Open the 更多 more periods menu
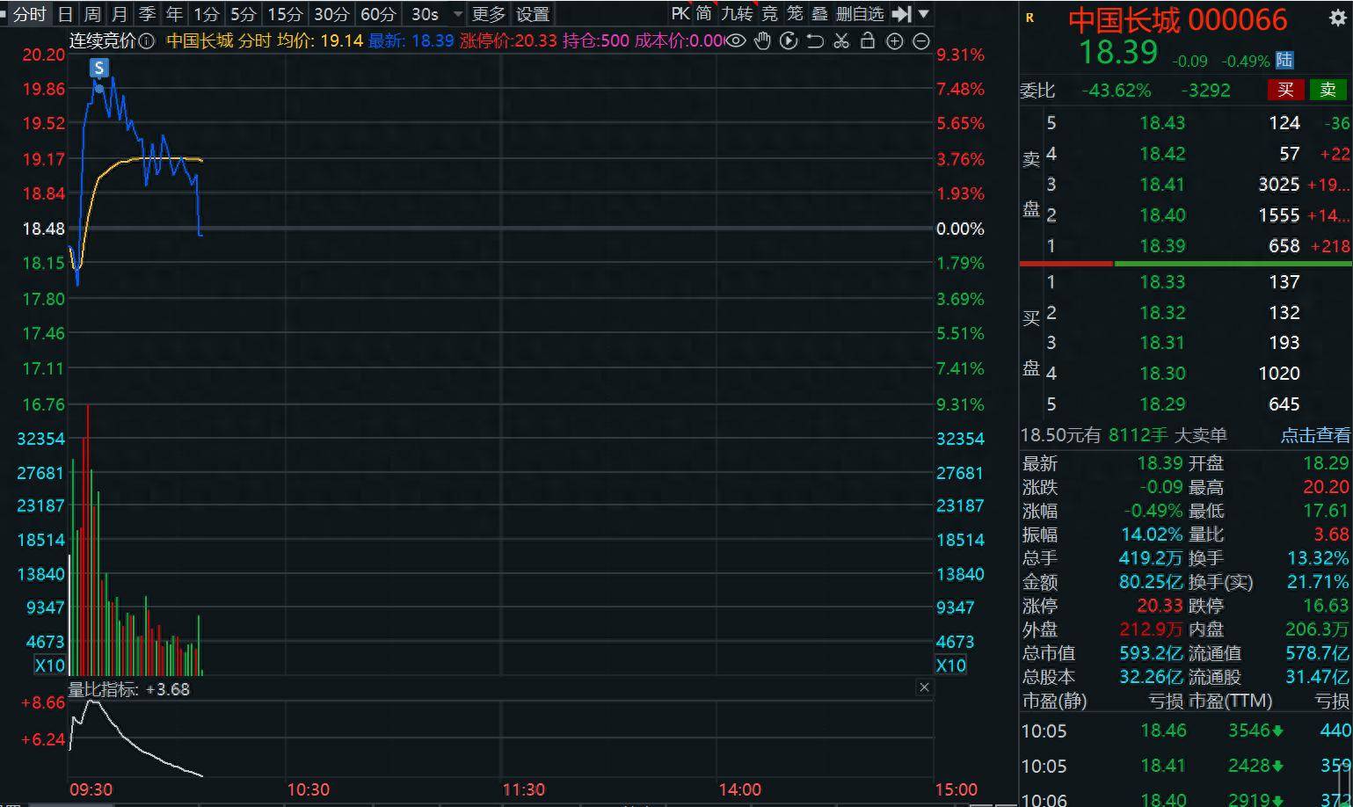Image resolution: width=1353 pixels, height=807 pixels. [488, 14]
